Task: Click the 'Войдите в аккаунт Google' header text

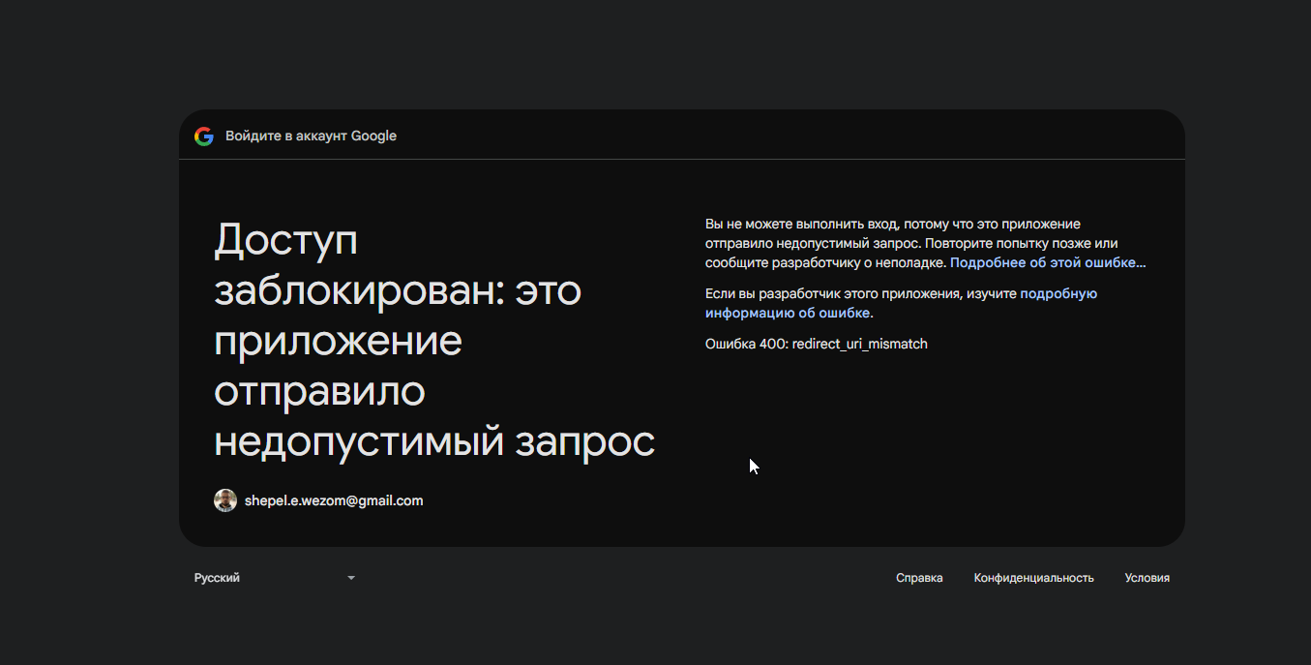Action: [x=311, y=136]
